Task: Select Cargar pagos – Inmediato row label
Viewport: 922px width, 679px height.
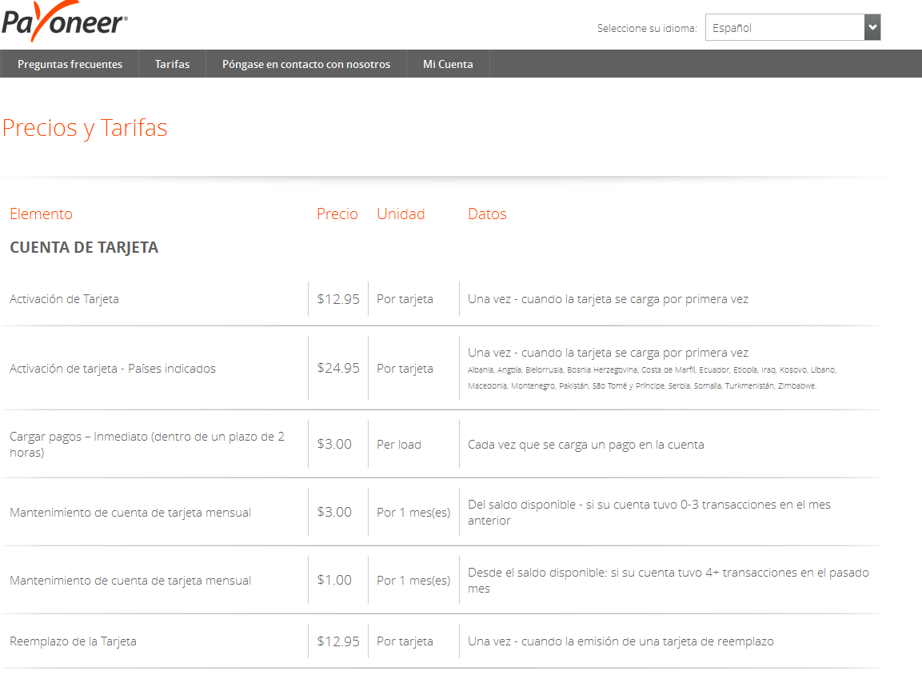Action: point(146,445)
